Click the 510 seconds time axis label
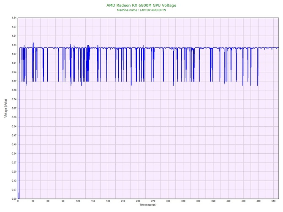 coord(273,201)
